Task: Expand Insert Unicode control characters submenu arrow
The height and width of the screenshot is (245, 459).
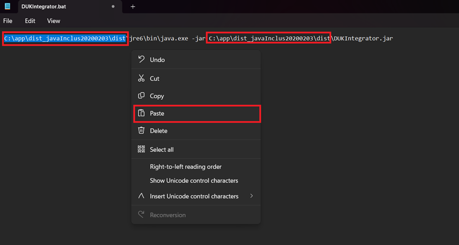Action: coord(251,196)
